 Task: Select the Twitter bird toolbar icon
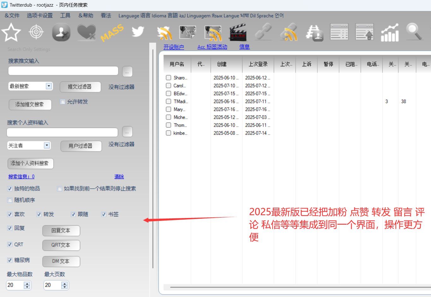(x=137, y=32)
